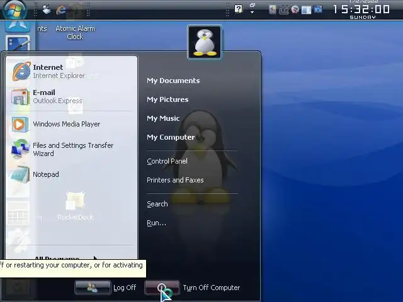Open Printers and Faxes

pos(175,180)
